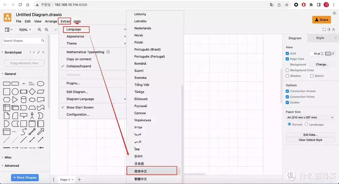Open the view layout dropdown in toolbar
Image resolution: width=339 pixels, height=184 pixels.
click(9, 30)
